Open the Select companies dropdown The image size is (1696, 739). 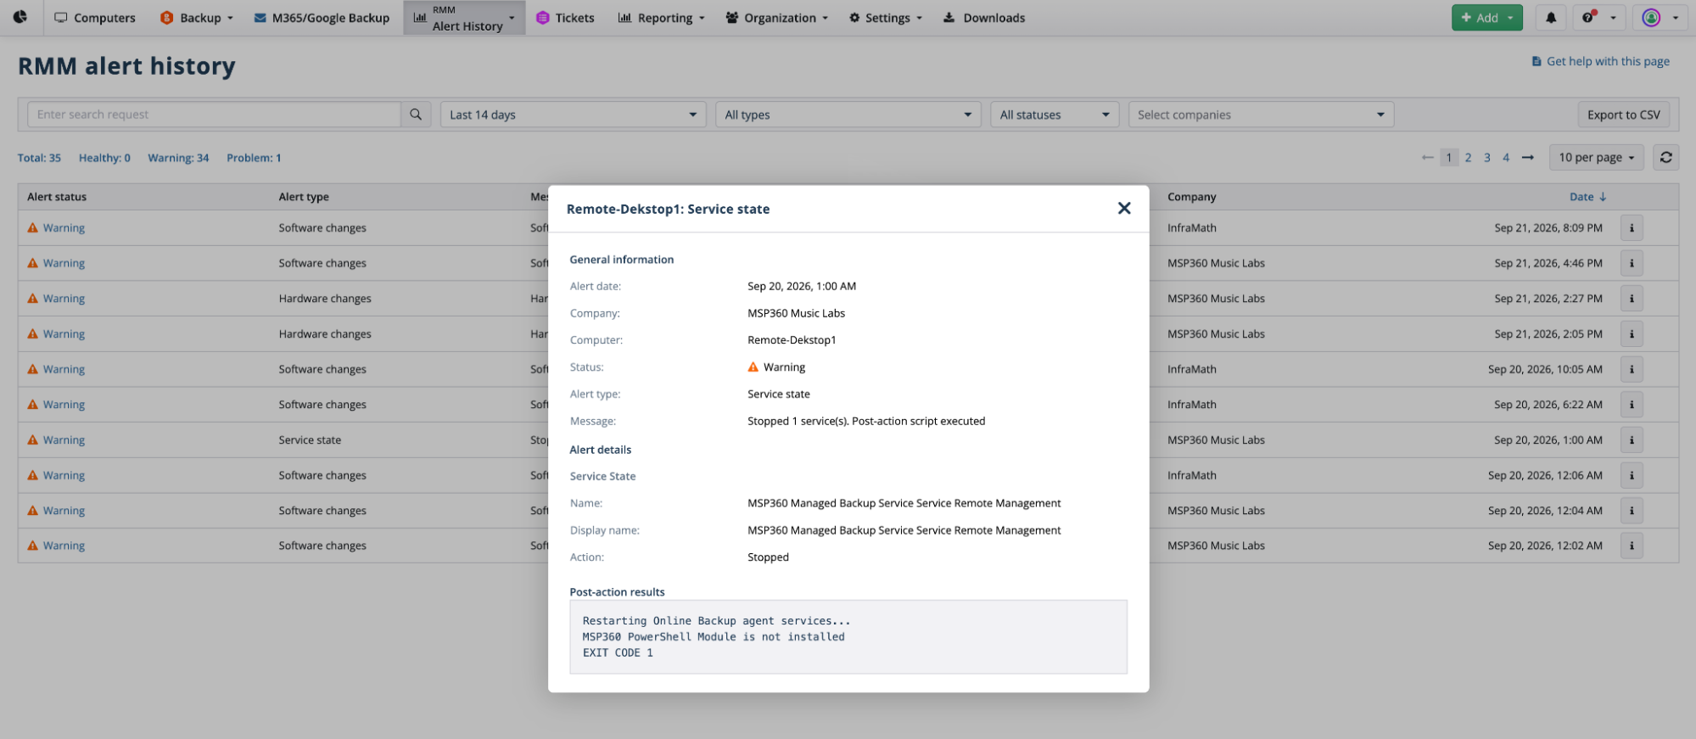pos(1261,115)
